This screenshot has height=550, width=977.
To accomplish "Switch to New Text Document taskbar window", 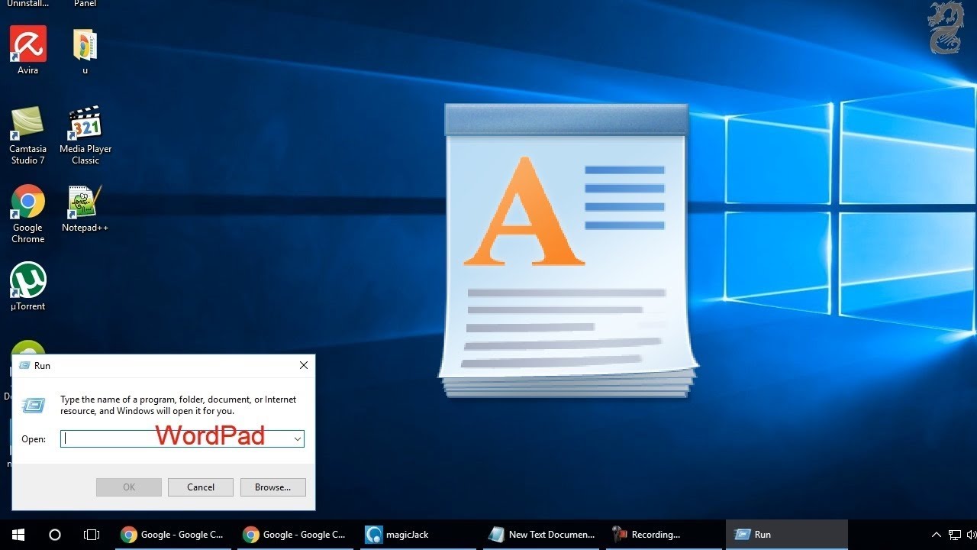I will 541,535.
